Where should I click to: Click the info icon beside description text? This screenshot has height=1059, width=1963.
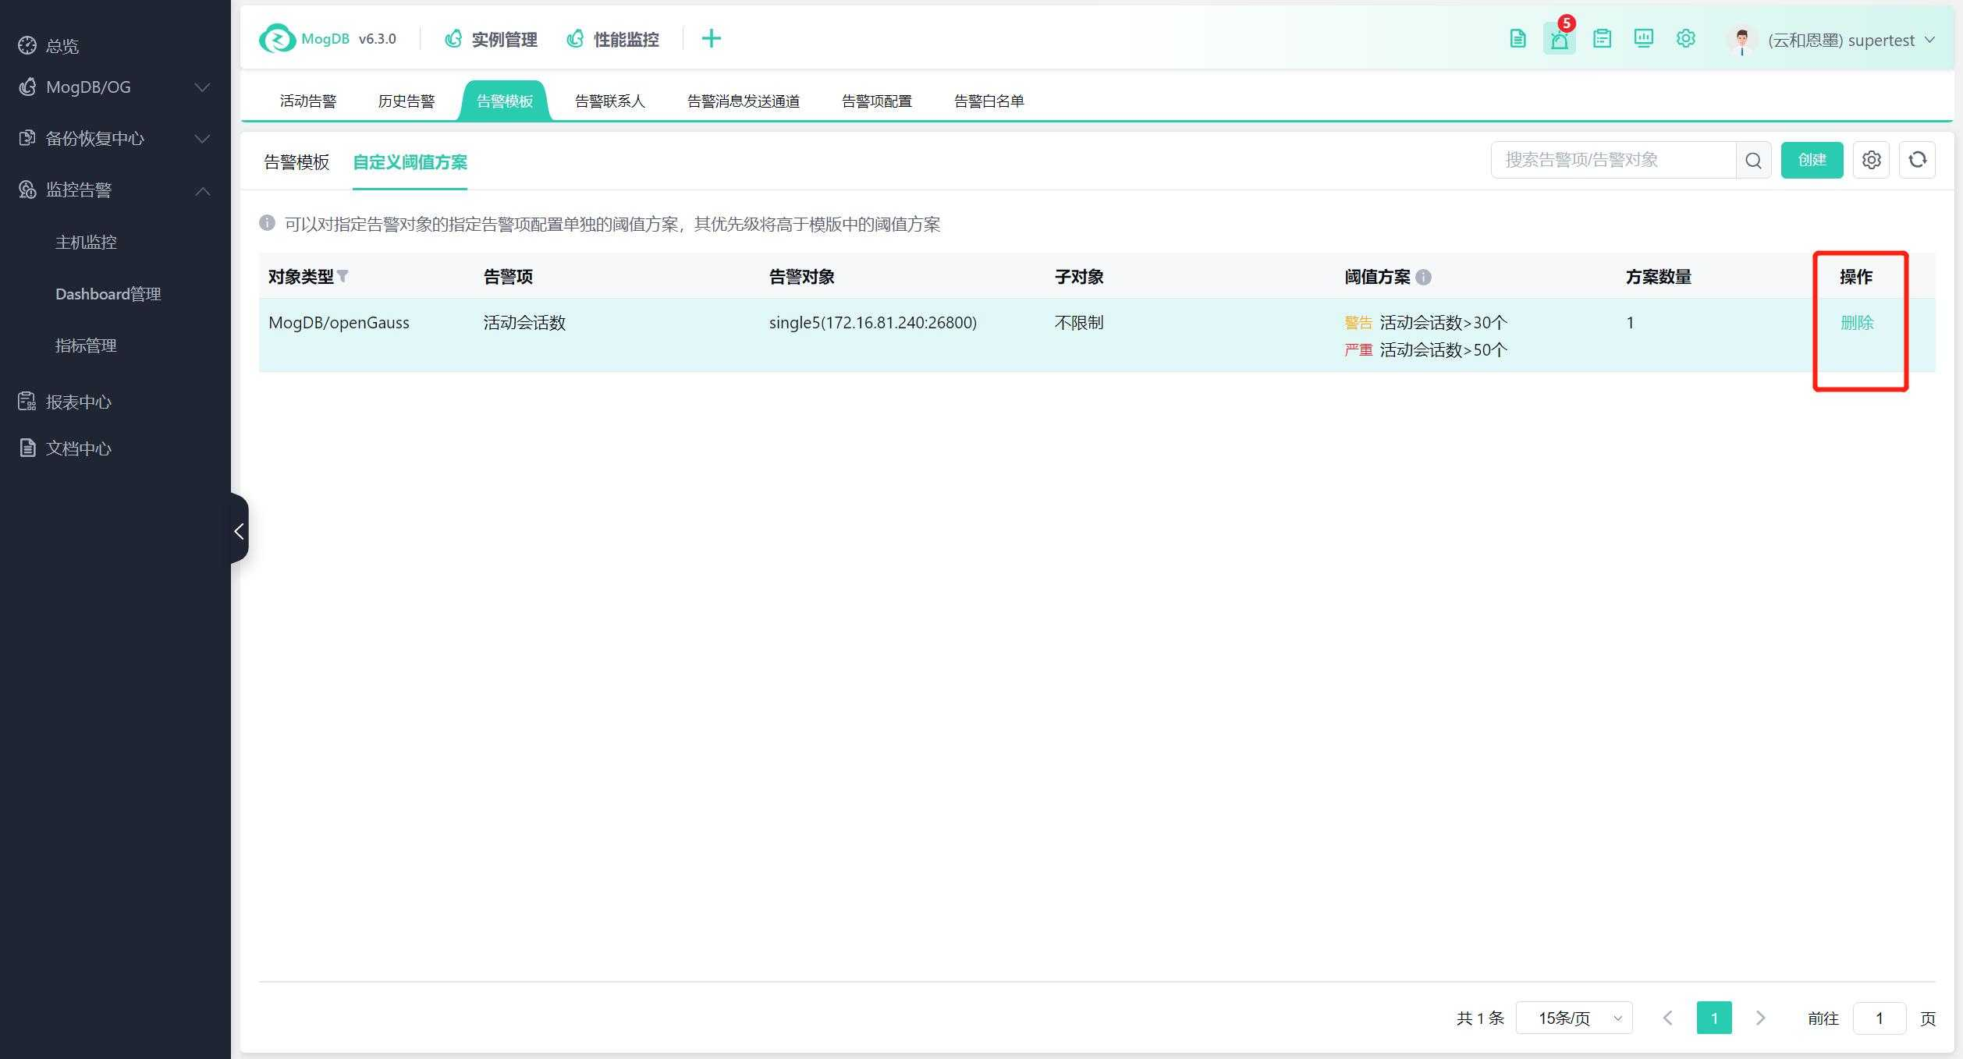coord(267,224)
